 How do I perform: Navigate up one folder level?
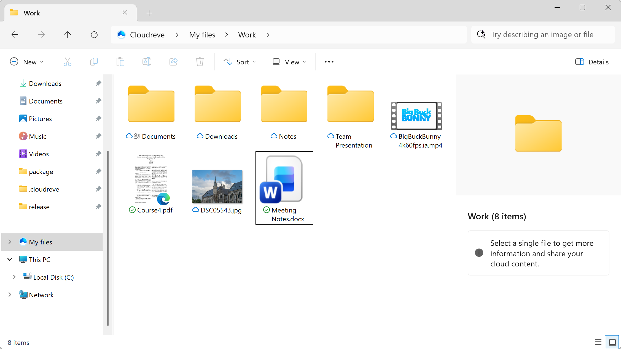[68, 35]
